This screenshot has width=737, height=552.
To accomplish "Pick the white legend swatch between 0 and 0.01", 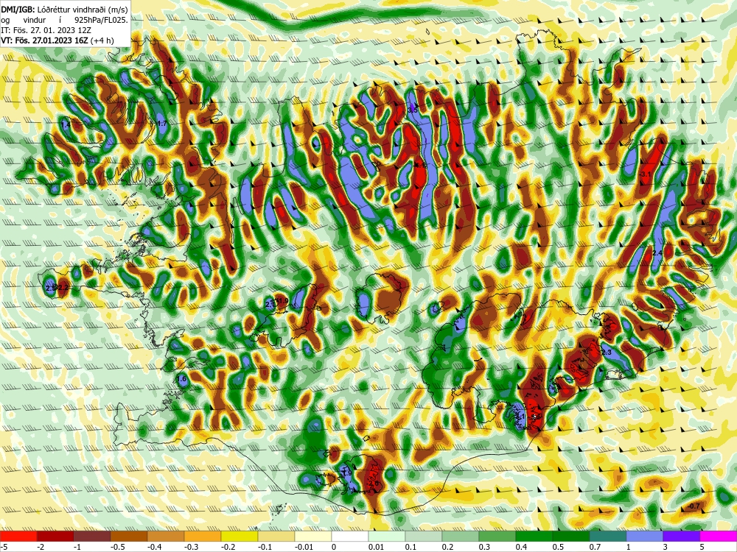I will (x=350, y=536).
